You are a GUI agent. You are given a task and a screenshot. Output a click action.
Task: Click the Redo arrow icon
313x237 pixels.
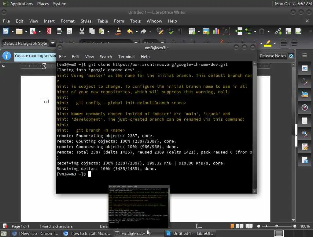143,31
